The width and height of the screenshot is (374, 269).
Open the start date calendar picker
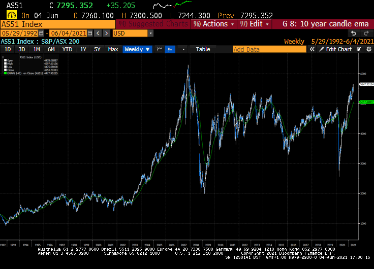click(41, 33)
